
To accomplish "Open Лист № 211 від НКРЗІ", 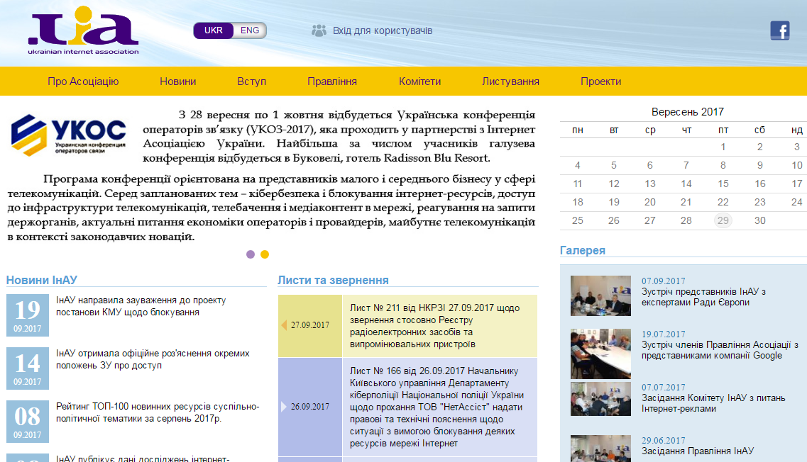I will (x=435, y=326).
